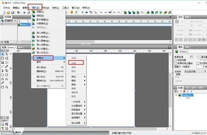
Task: Click the yellow Help question mark icon
Action: (72, 12)
